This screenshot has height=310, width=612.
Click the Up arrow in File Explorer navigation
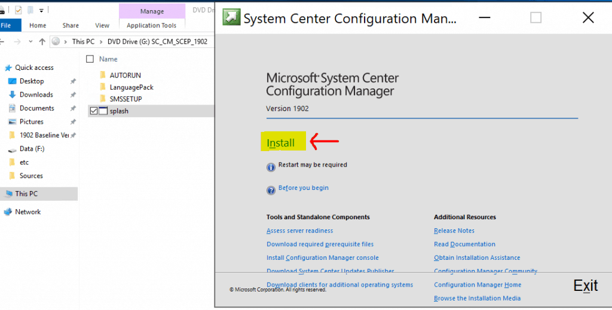(42, 42)
